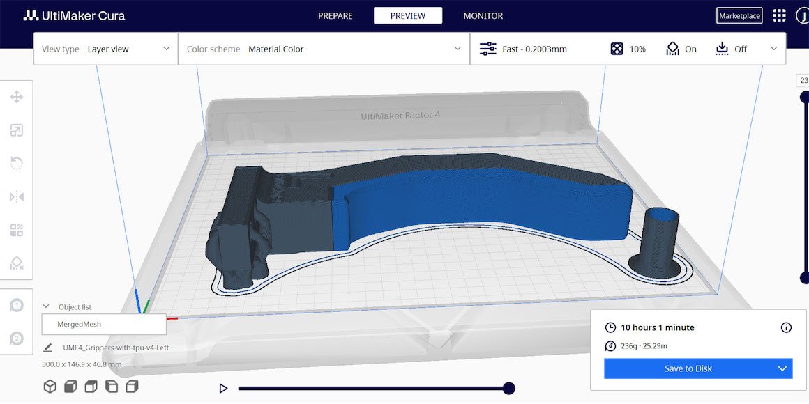Switch to the PREPARE tab
809x404 pixels.
pos(335,16)
